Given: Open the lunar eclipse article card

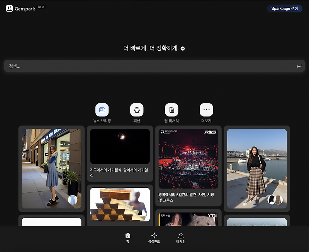Looking at the screenshot, I should click(x=120, y=155).
